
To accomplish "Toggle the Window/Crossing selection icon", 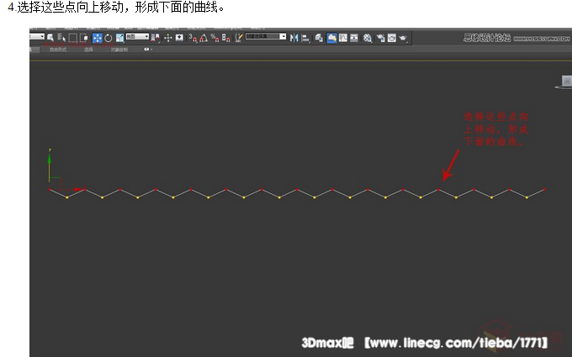I will [84, 38].
